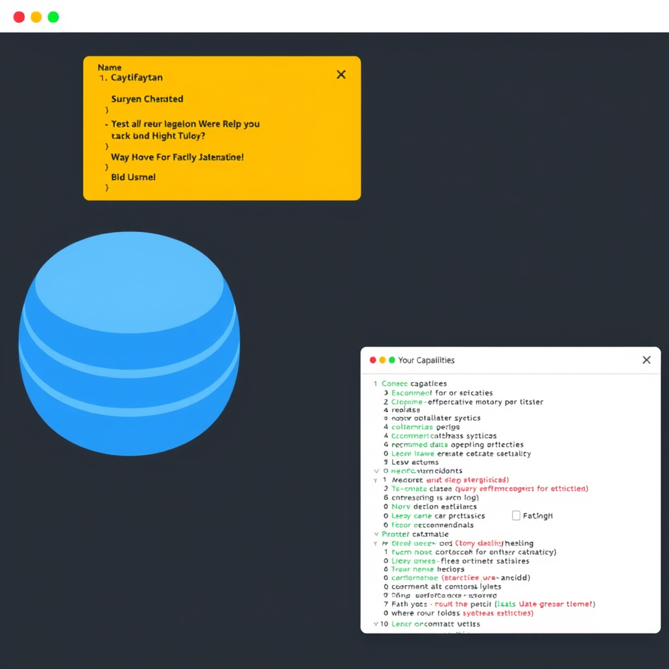Click the main window's yellow minimize dot

click(x=36, y=17)
